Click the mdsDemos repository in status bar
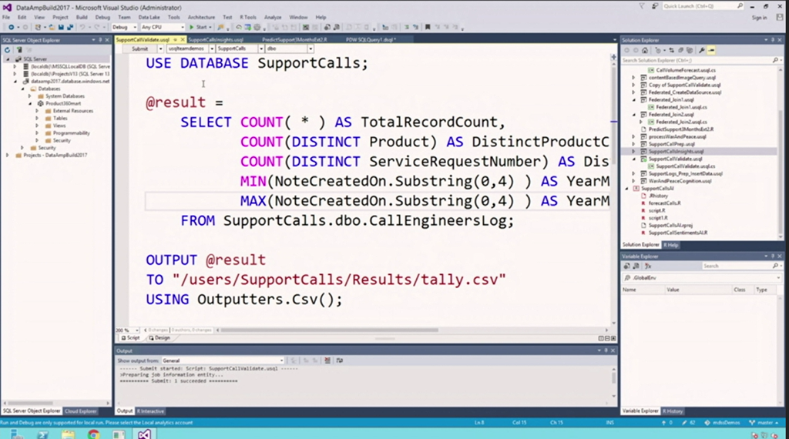This screenshot has height=439, width=789. pos(723,423)
